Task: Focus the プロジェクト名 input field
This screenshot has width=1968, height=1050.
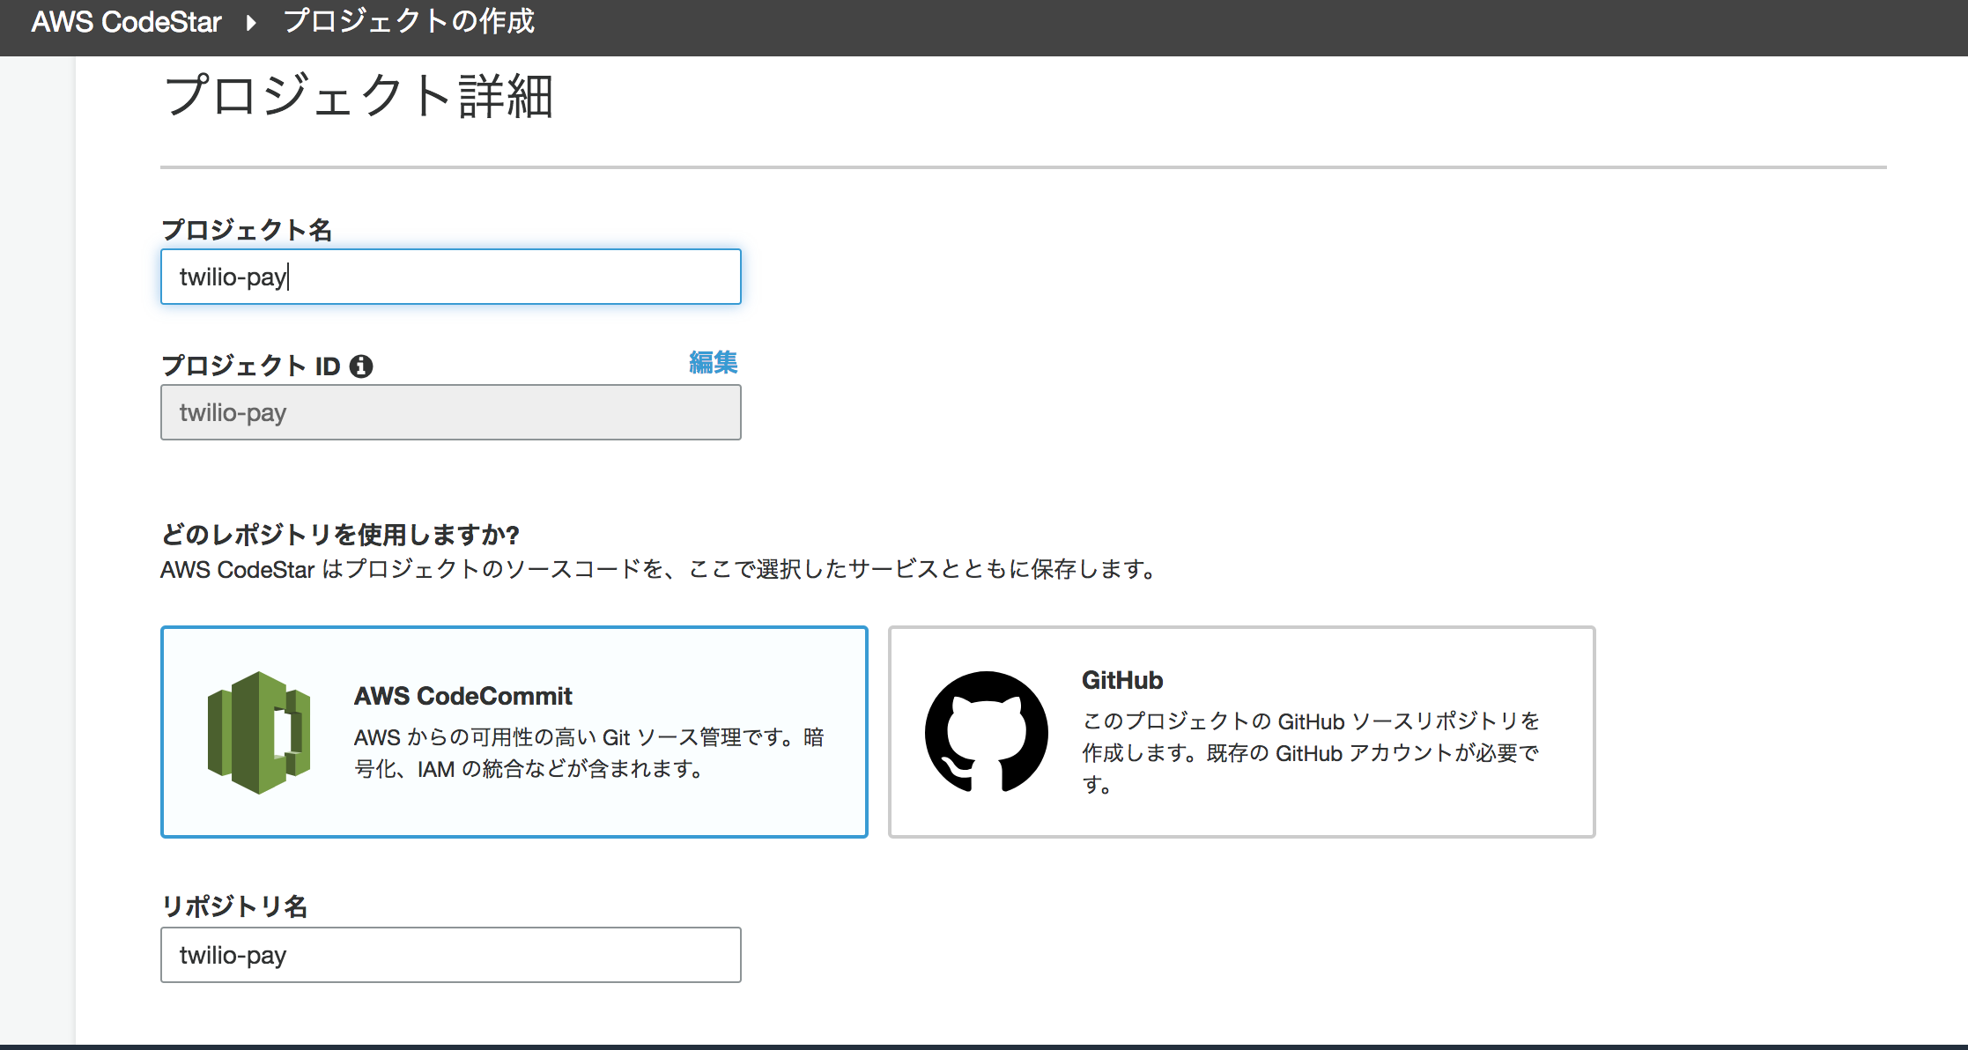Action: coord(450,277)
